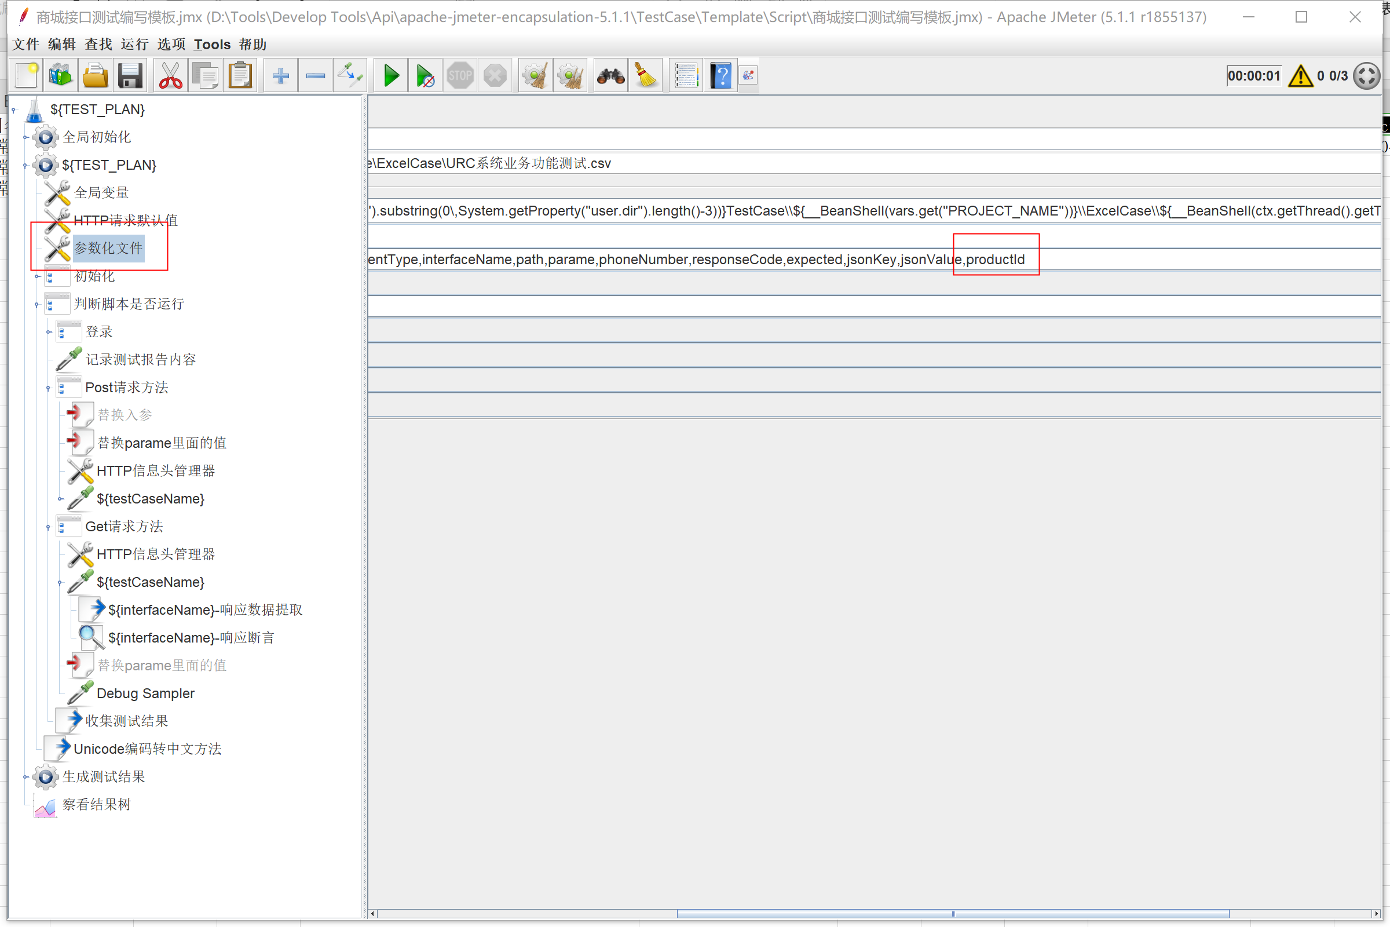The image size is (1390, 927).
Task: Open the 运行 menu
Action: tap(134, 45)
